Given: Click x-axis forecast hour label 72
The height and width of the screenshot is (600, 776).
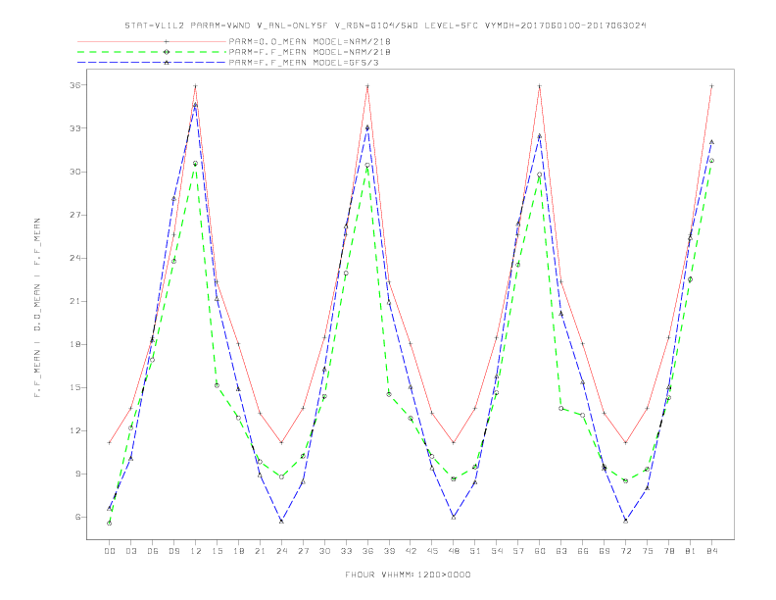Looking at the screenshot, I should 626,551.
